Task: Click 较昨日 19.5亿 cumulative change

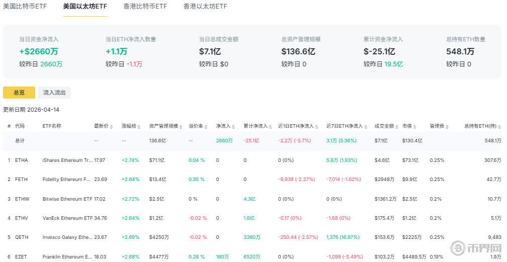Action: [383, 64]
